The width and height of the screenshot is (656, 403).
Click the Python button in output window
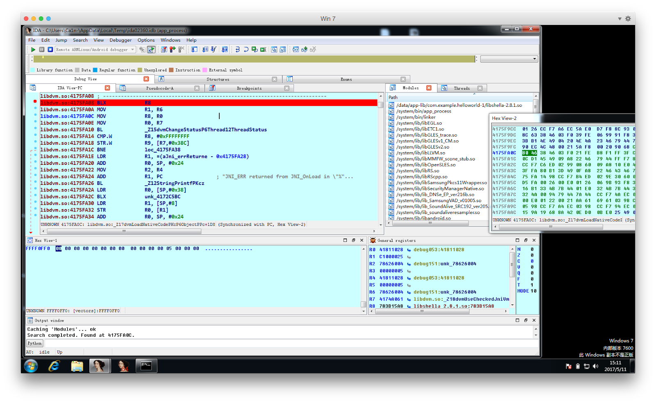coord(34,343)
